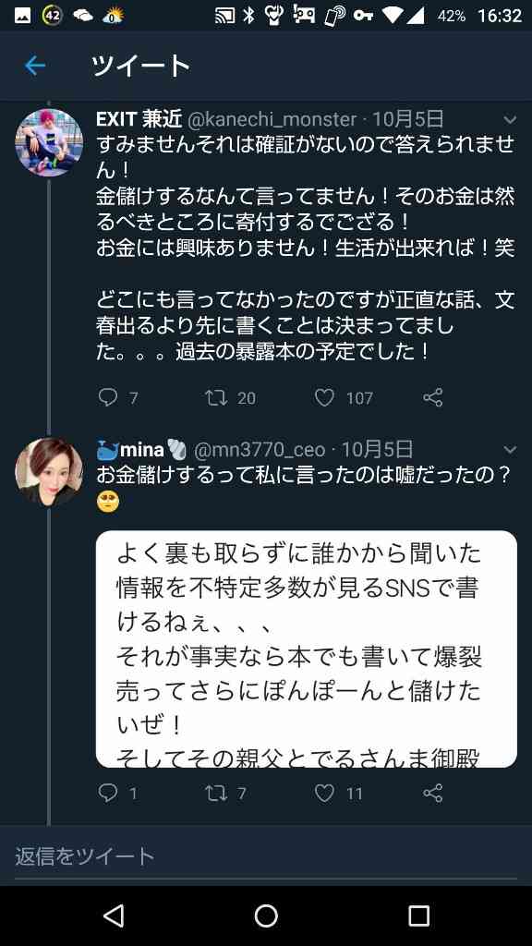Image resolution: width=532 pixels, height=946 pixels.
Task: Open @mn3770_ceo's username link
Action: click(x=259, y=450)
